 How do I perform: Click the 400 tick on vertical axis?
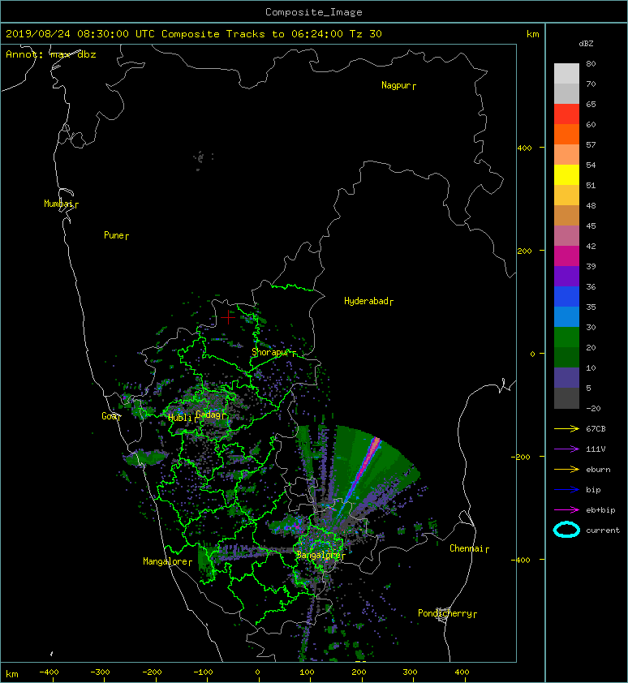click(525, 148)
